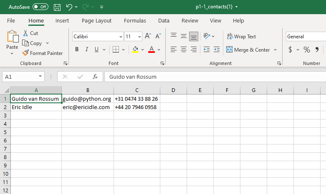
Task: Select Bottom Align
Action: click(194, 37)
